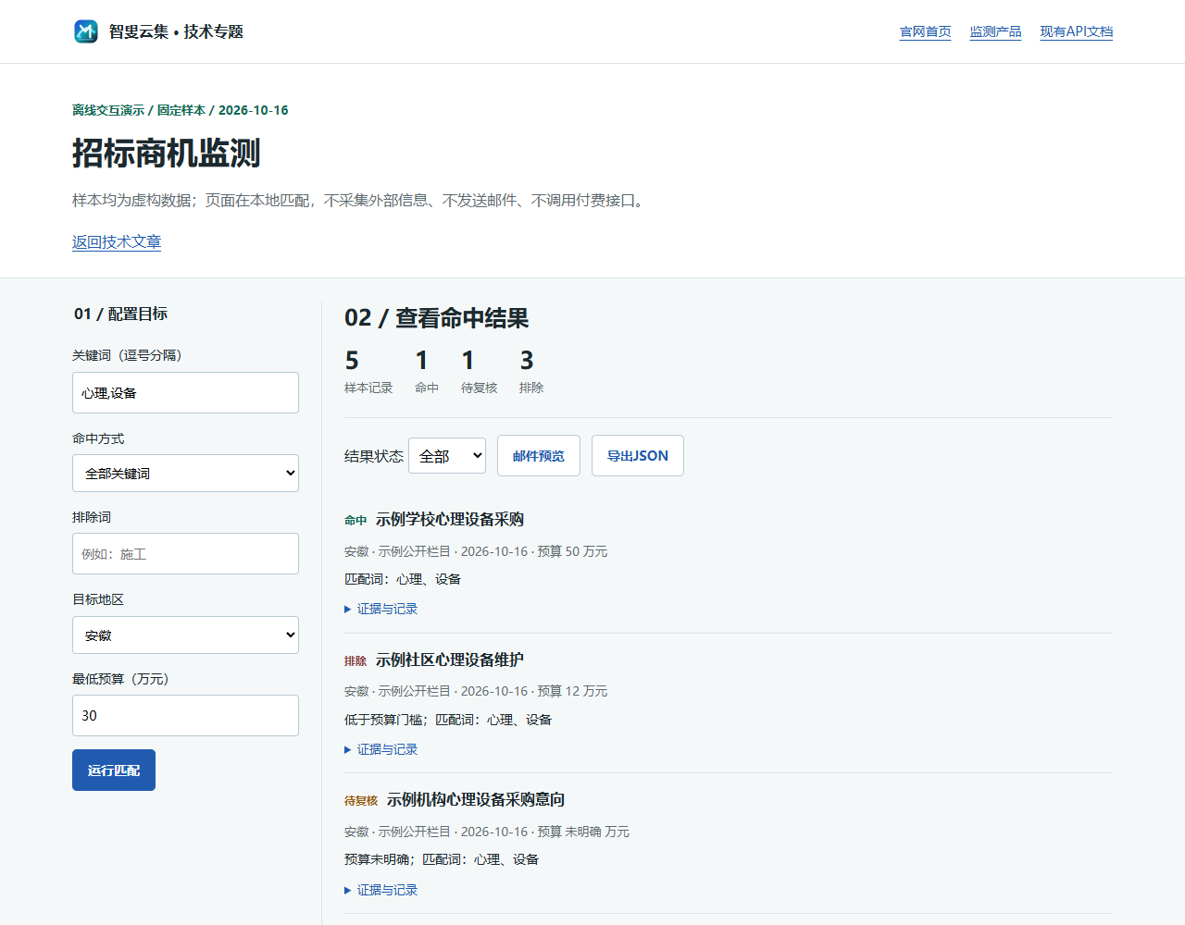Click the result title 示例机构心理设备采购意向
Screen dimensions: 1185x925
[476, 799]
